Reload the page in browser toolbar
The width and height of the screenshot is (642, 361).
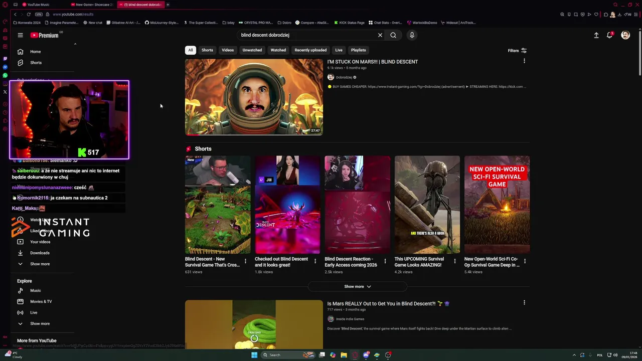click(x=29, y=15)
